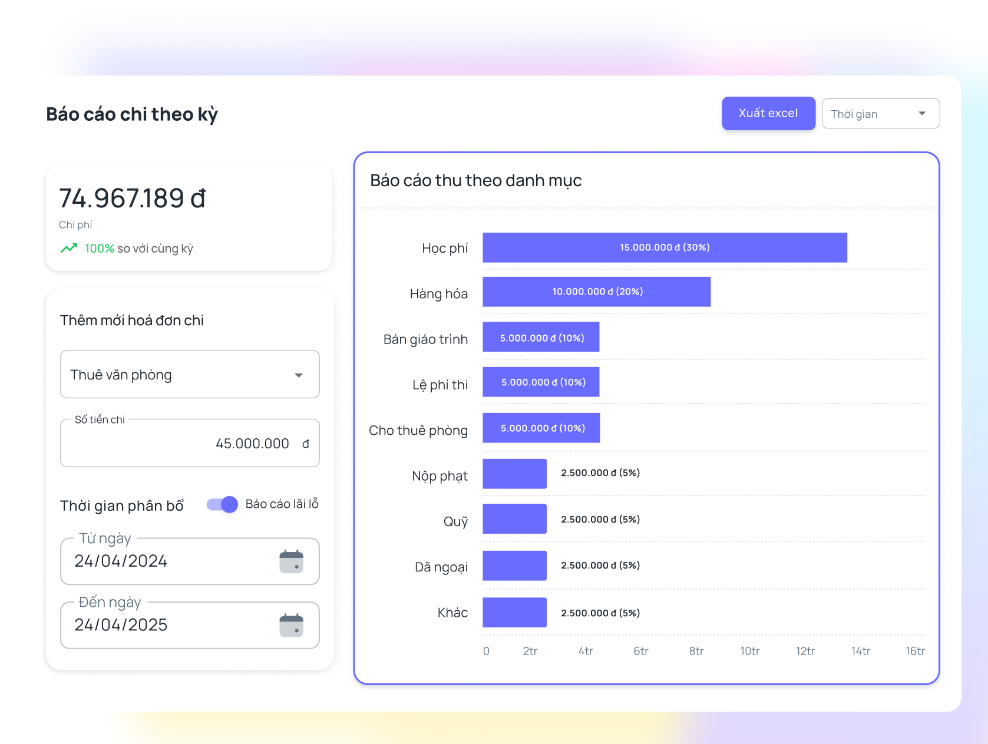Click the Khác bar in the chart

[x=514, y=613]
